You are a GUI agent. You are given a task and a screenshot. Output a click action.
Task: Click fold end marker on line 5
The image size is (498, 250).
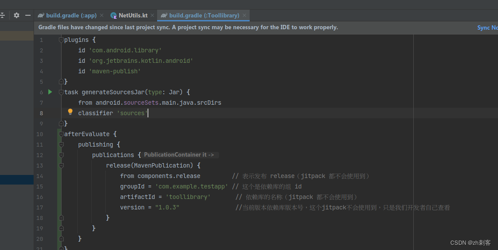[x=61, y=82]
